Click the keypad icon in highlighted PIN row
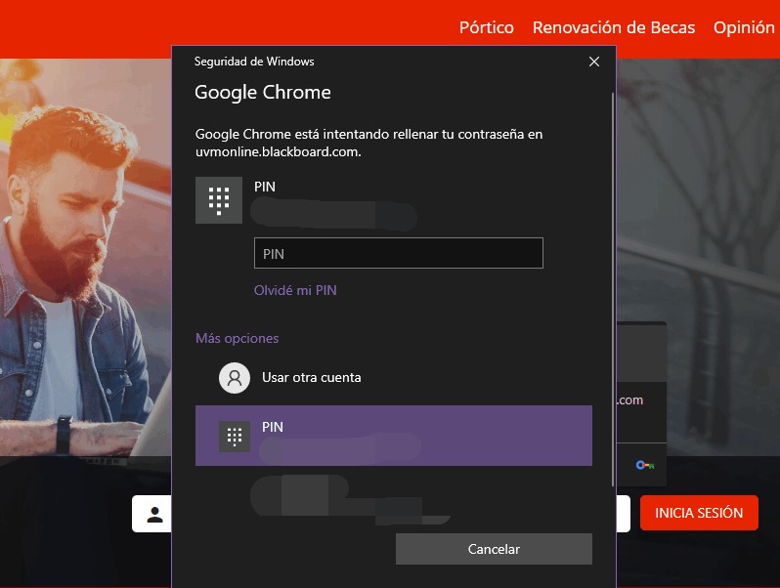 tap(235, 437)
